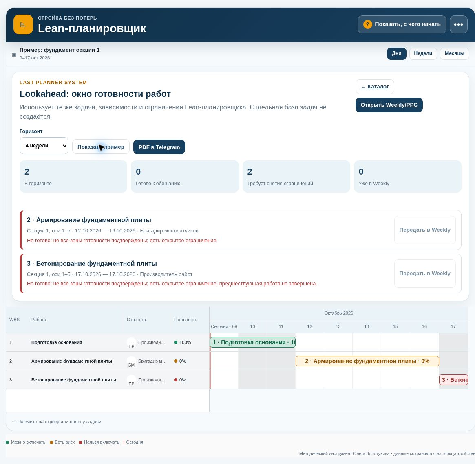475x464 pixels.
Task: Click Показать, с чего начать button
Action: (402, 24)
